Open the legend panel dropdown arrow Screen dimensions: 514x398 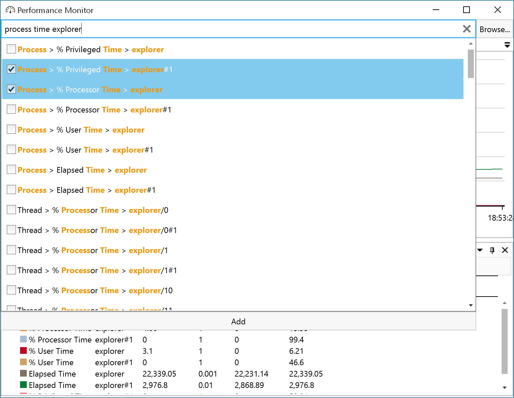coord(480,250)
